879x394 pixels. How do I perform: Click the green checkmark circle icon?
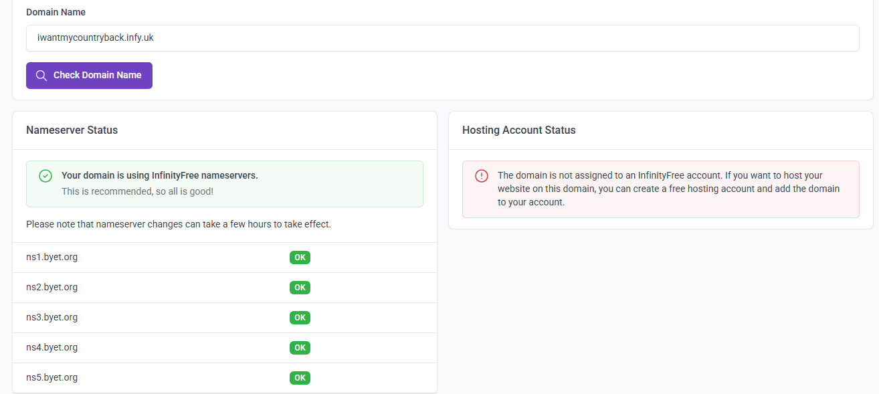45,176
